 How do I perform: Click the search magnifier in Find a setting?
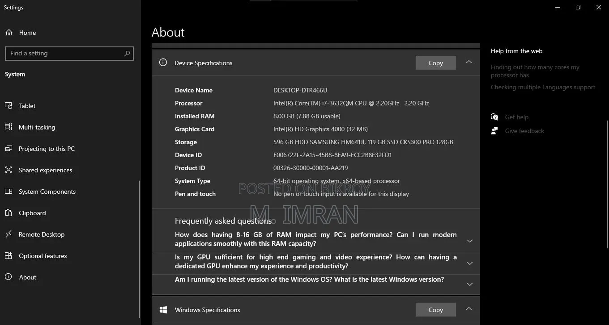click(127, 53)
